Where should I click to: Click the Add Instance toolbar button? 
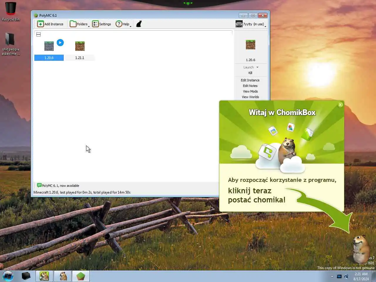tap(50, 24)
